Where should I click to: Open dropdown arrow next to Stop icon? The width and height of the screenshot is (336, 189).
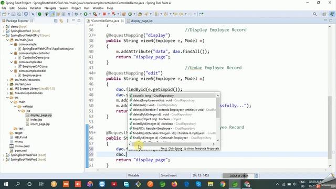pos(109,14)
